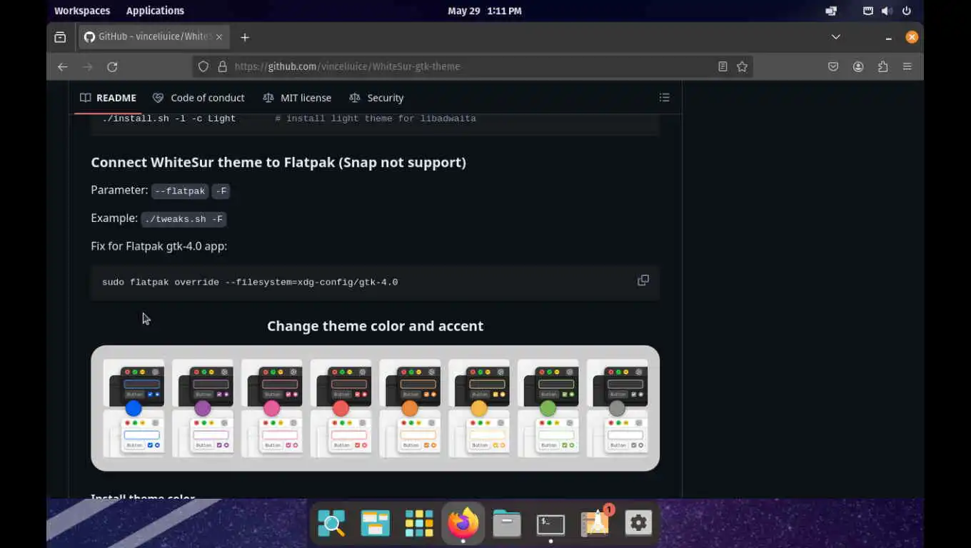Screen dimensions: 971x548
Task: Copy the flatpak override command
Action: tap(643, 280)
